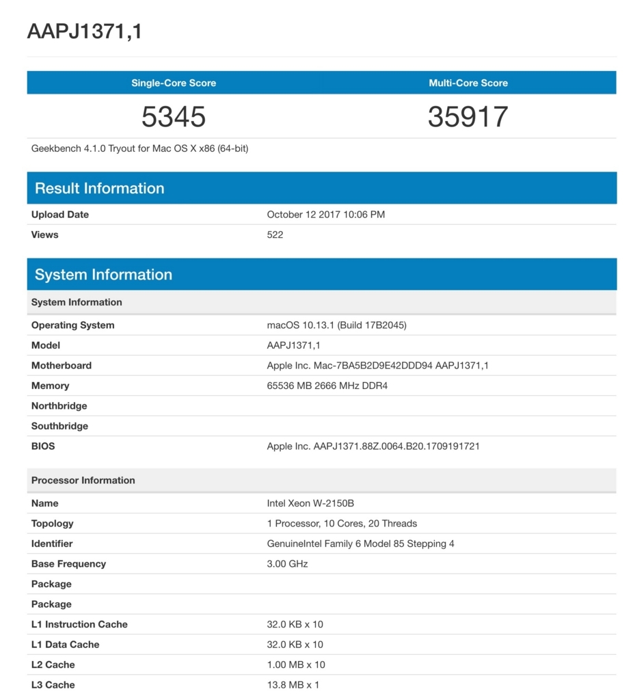Viewport: 633px width, 700px height.
Task: Select the 1.00 MB x 10 value
Action: 296,664
